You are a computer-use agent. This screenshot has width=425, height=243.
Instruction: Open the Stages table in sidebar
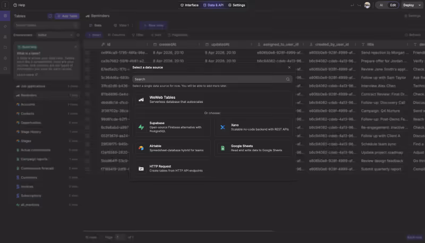(x=47, y=141)
